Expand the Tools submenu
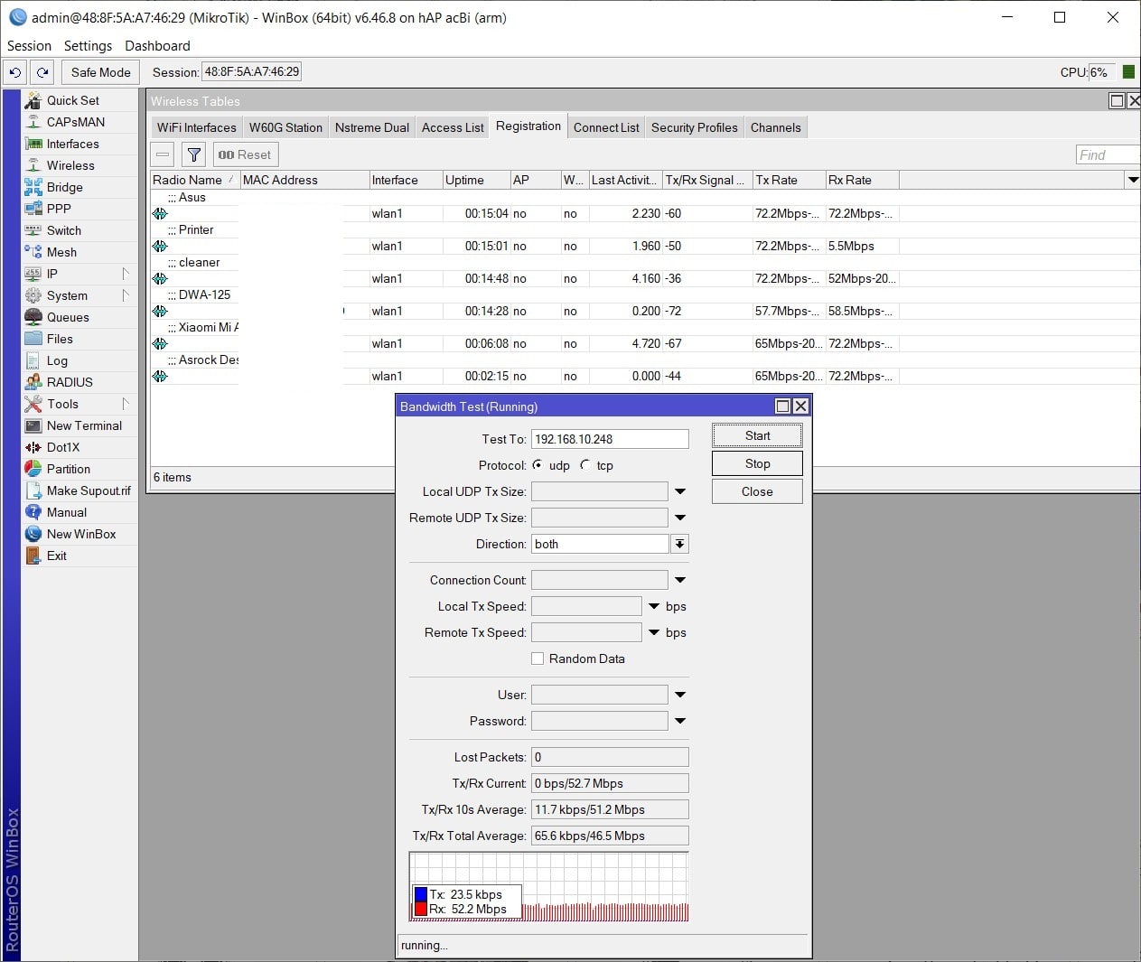 pyautogui.click(x=126, y=404)
